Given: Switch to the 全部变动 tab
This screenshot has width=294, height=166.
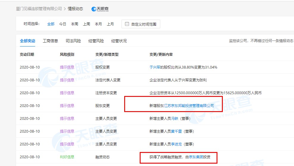Looking at the screenshot, I should coord(27,41).
